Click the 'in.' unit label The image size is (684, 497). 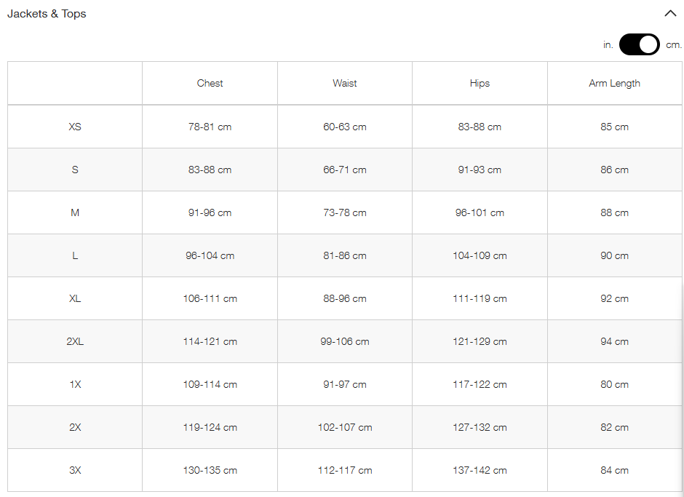(x=608, y=44)
